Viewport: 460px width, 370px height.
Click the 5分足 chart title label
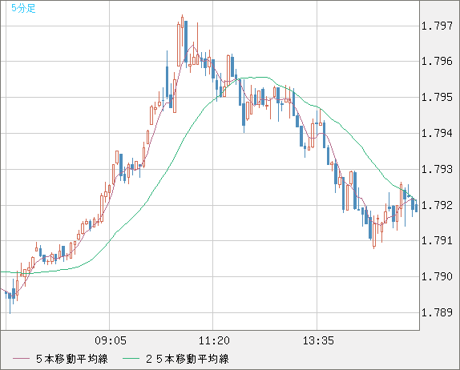[23, 8]
